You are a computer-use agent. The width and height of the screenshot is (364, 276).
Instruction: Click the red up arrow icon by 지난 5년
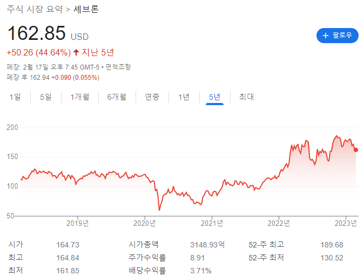76,52
